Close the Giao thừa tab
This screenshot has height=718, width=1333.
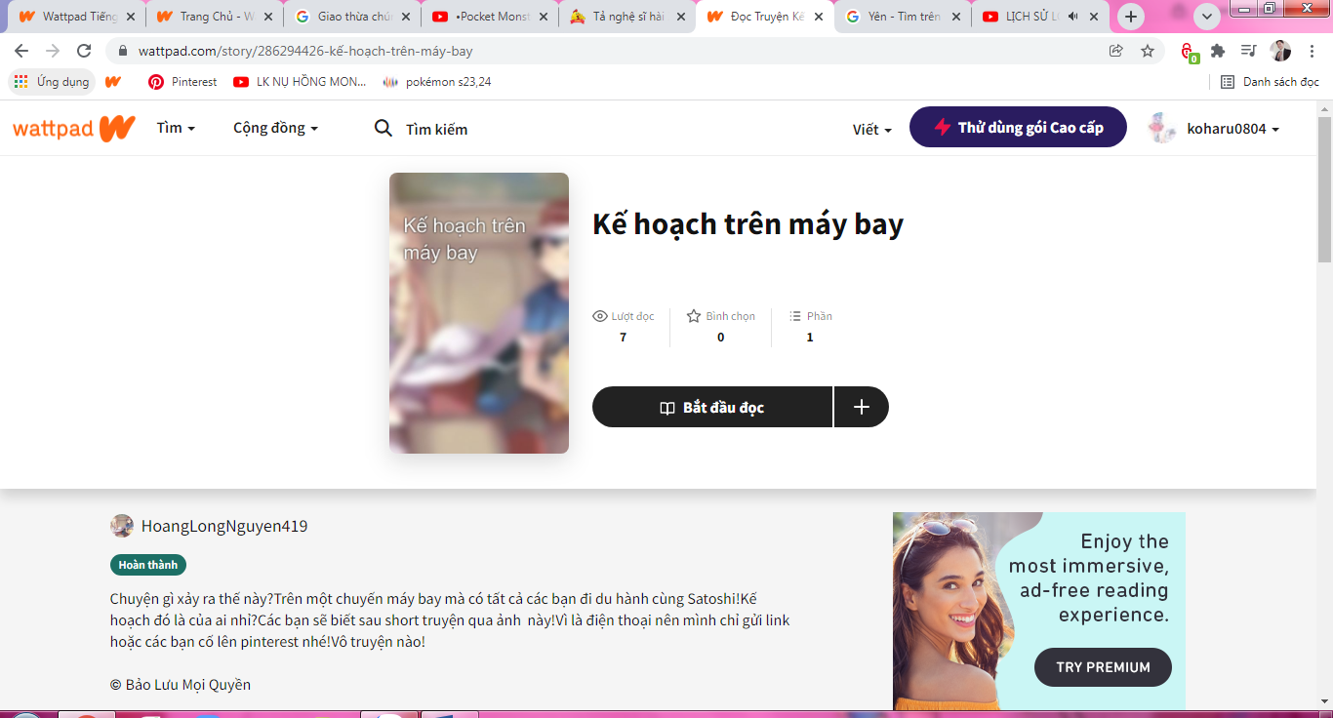406,17
